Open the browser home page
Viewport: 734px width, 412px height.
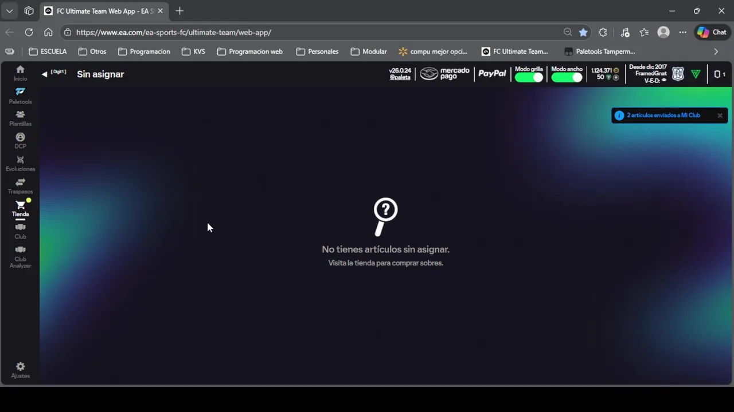[48, 33]
